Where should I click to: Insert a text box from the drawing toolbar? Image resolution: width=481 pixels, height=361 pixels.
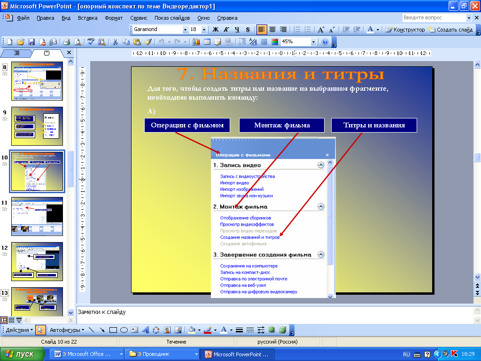click(x=135, y=330)
